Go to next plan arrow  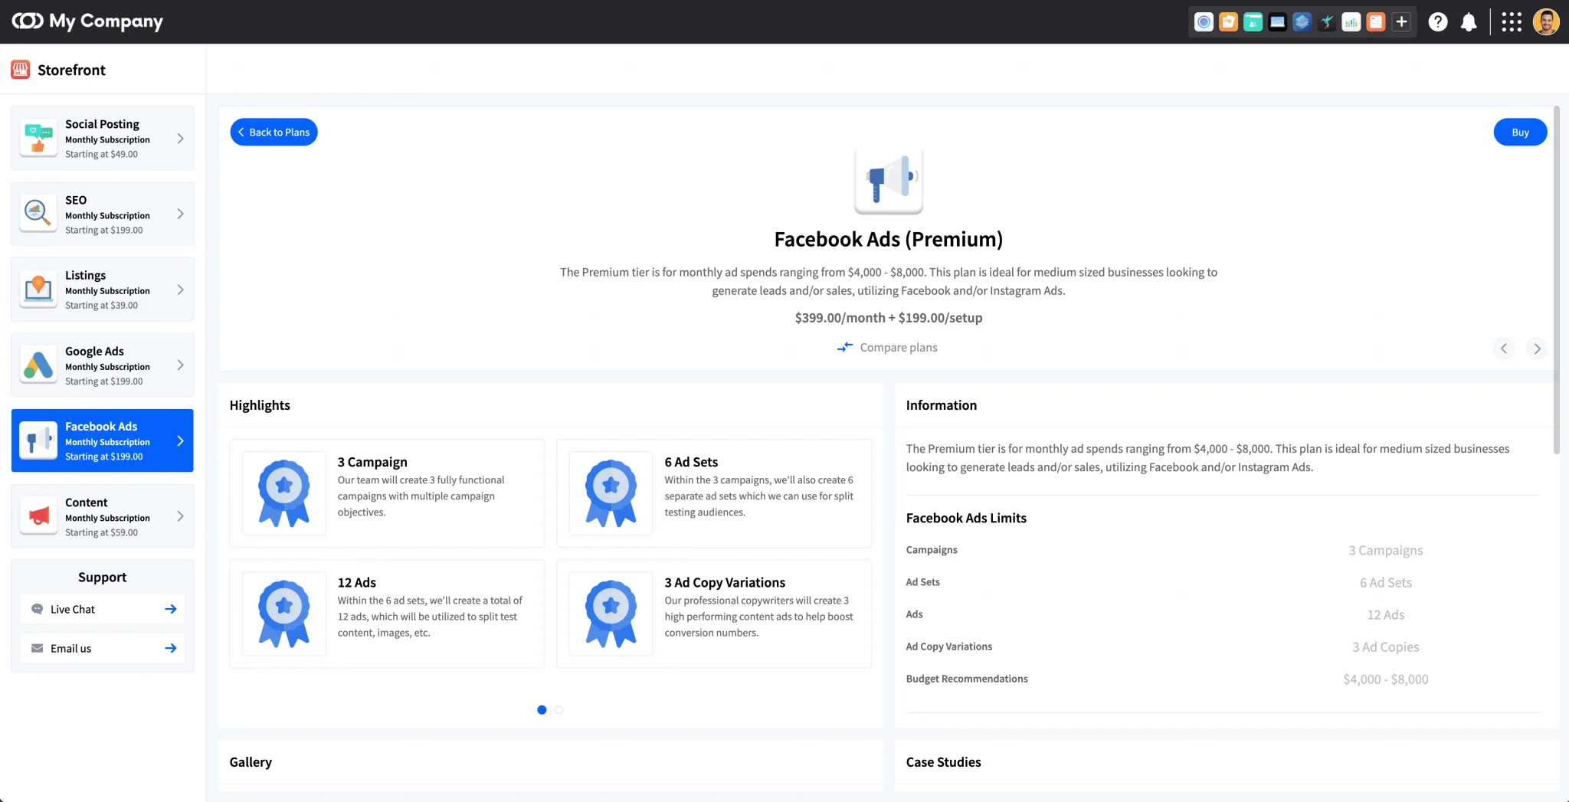pyautogui.click(x=1537, y=349)
